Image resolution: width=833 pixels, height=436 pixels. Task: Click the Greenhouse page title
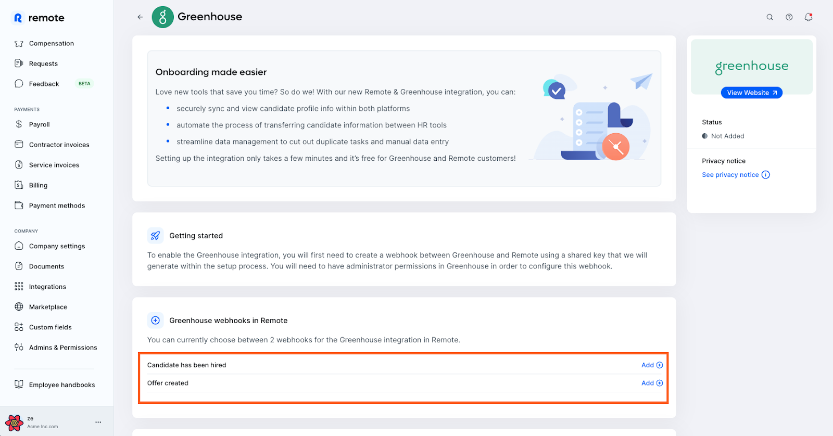tap(210, 17)
